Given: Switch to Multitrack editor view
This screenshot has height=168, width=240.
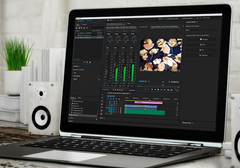Looking at the screenshot, I should click(90, 21).
